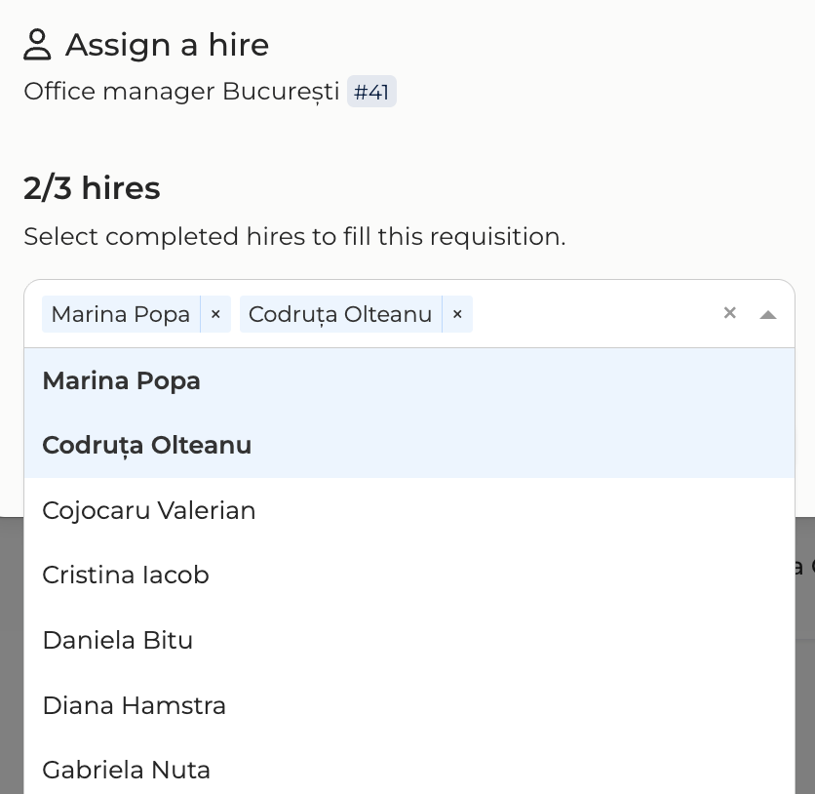Deselect Marina Popa in the options list
The height and width of the screenshot is (794, 815).
coord(121,381)
